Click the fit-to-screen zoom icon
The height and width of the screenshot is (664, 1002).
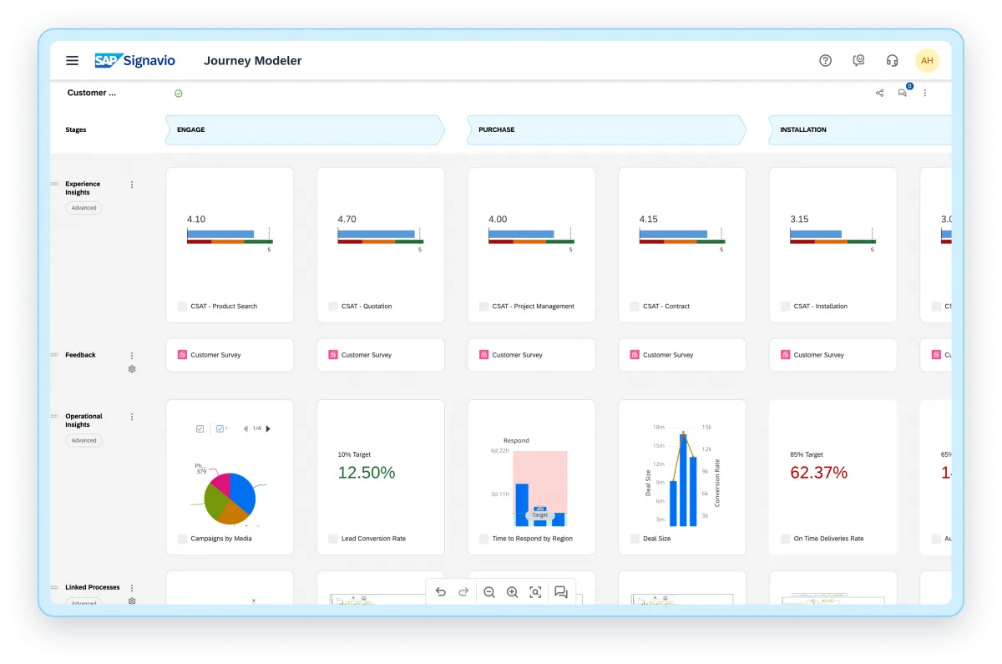pyautogui.click(x=536, y=592)
